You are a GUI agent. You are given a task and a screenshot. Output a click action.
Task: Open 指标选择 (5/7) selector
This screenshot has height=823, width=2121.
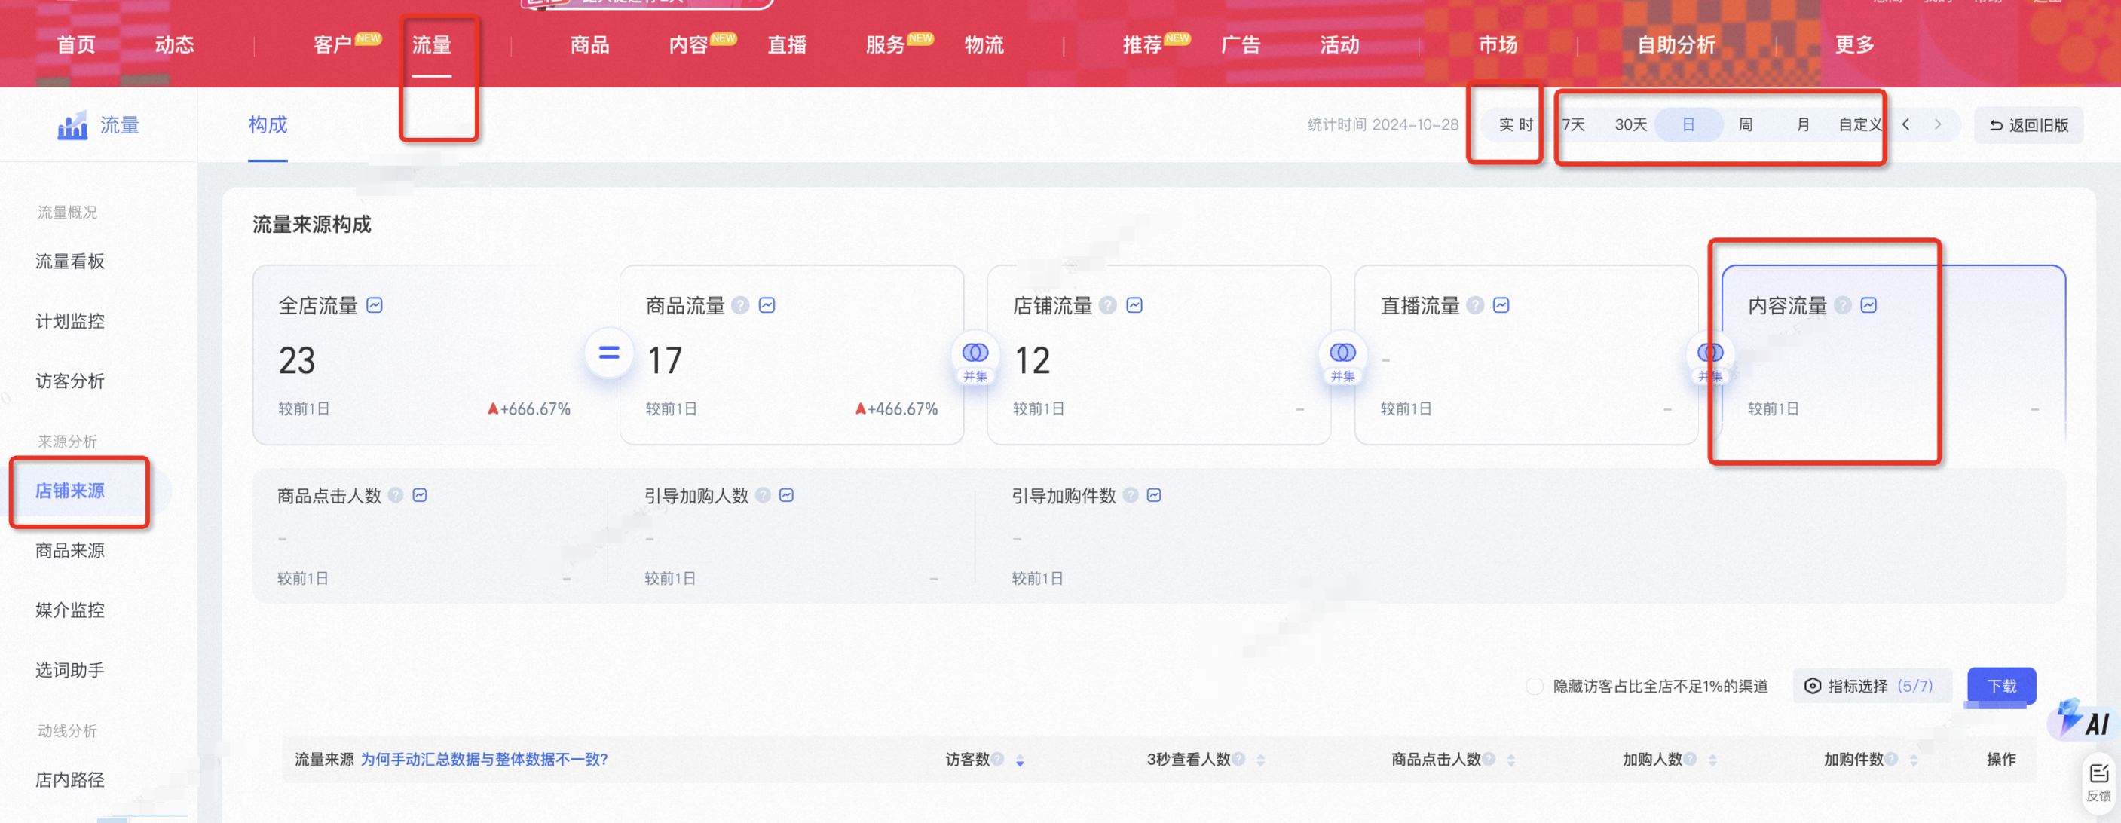1872,686
